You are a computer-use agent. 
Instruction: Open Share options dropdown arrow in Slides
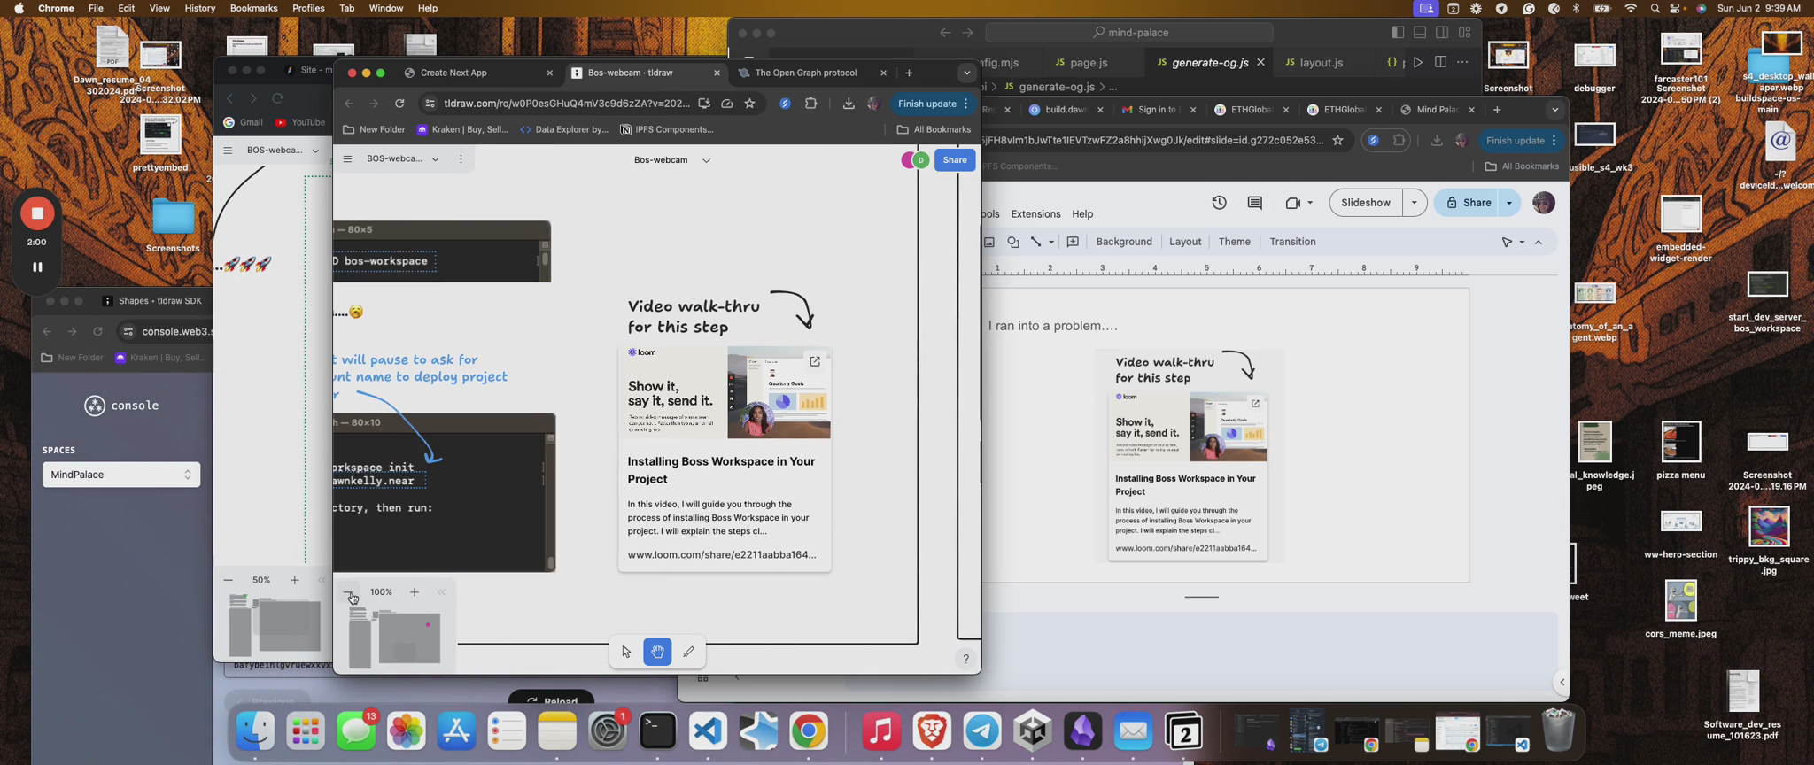tap(1509, 203)
